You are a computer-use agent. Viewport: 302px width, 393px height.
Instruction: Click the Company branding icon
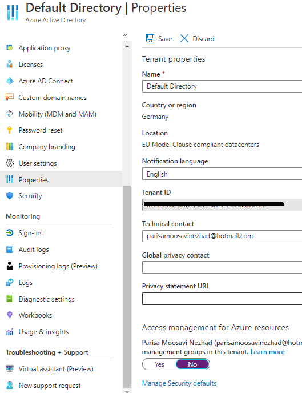pos(10,146)
